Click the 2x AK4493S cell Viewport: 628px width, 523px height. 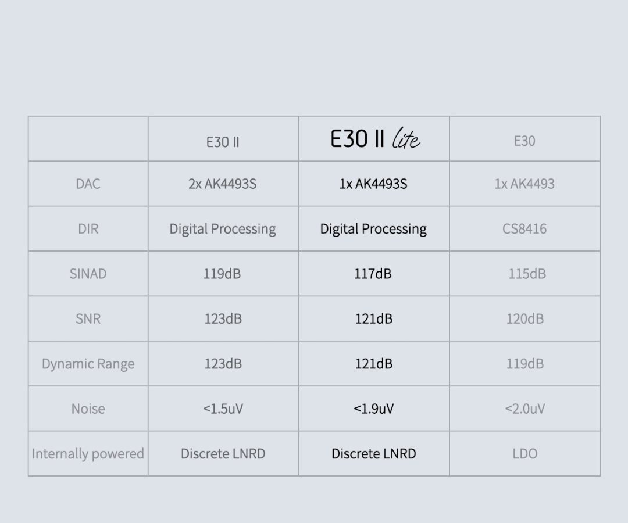tap(223, 184)
